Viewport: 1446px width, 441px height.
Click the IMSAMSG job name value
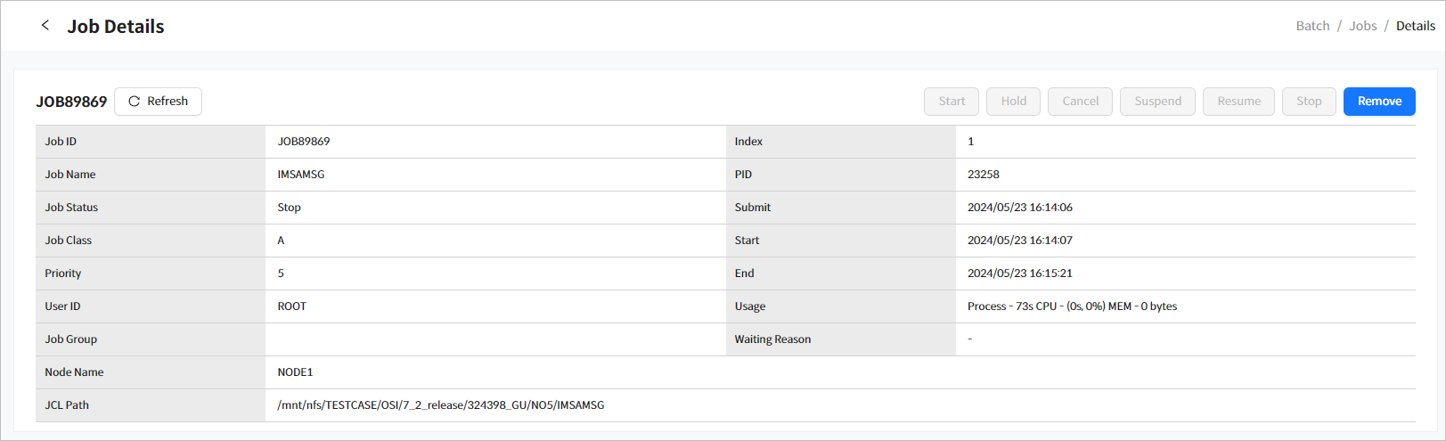pyautogui.click(x=301, y=175)
